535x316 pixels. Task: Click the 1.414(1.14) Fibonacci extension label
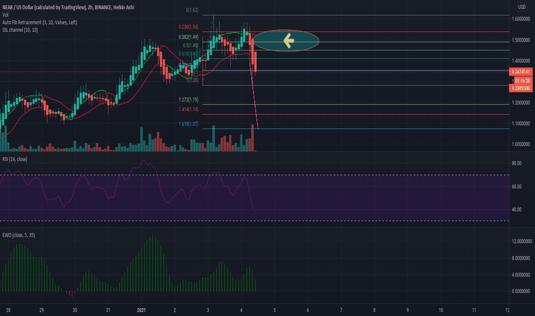coord(188,109)
